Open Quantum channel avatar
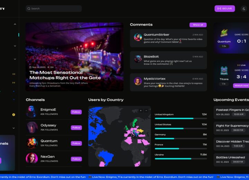 pos(32,143)
